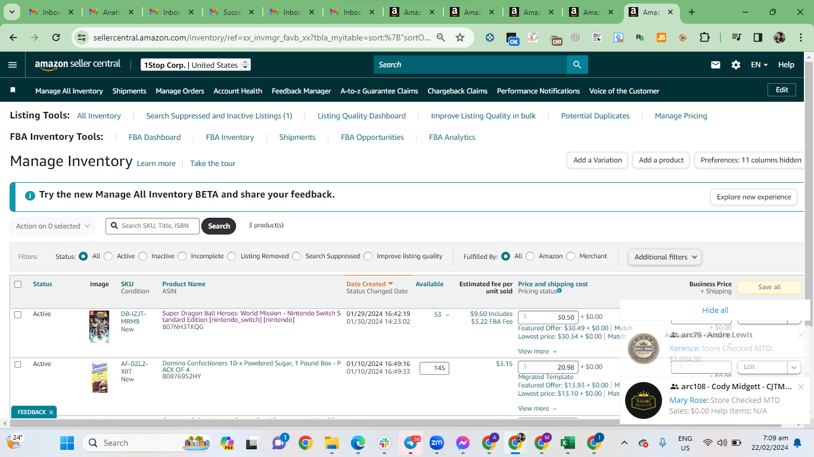Open Manage Orders in the navigation bar
This screenshot has width=814, height=457.
click(180, 91)
